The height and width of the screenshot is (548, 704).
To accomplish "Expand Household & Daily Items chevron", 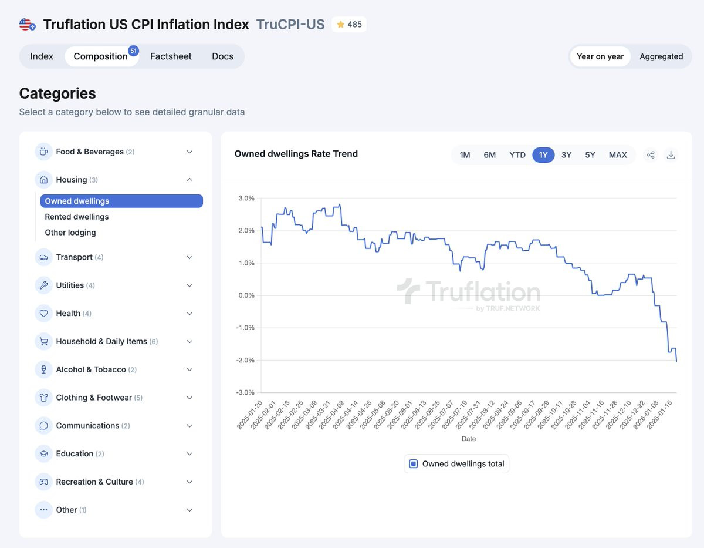I will pyautogui.click(x=189, y=341).
